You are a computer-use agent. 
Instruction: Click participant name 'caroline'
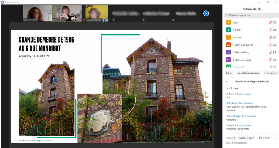237,37
